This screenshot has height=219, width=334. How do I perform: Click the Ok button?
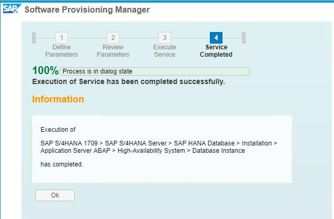pos(55,195)
